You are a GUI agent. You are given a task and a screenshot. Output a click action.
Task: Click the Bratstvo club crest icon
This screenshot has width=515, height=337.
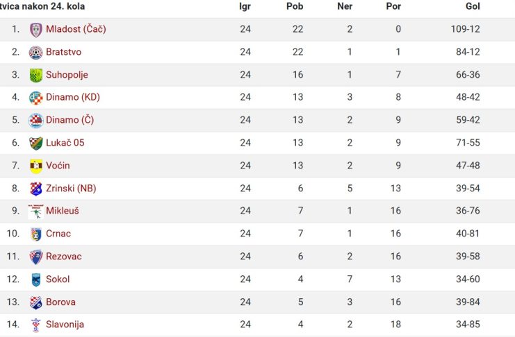pos(36,53)
